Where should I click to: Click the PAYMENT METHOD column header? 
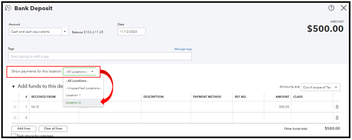coord(207,97)
